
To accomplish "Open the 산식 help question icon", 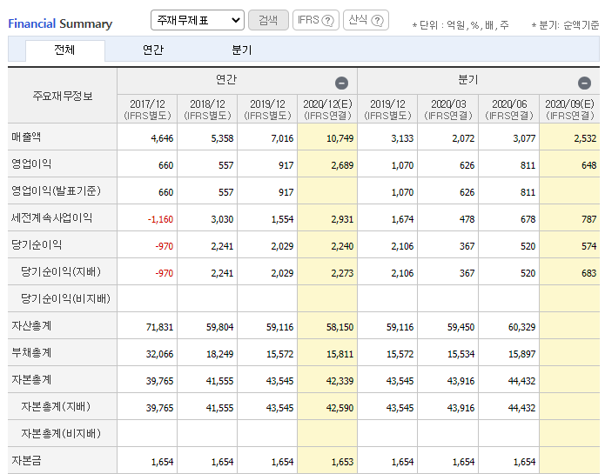I will 377,20.
